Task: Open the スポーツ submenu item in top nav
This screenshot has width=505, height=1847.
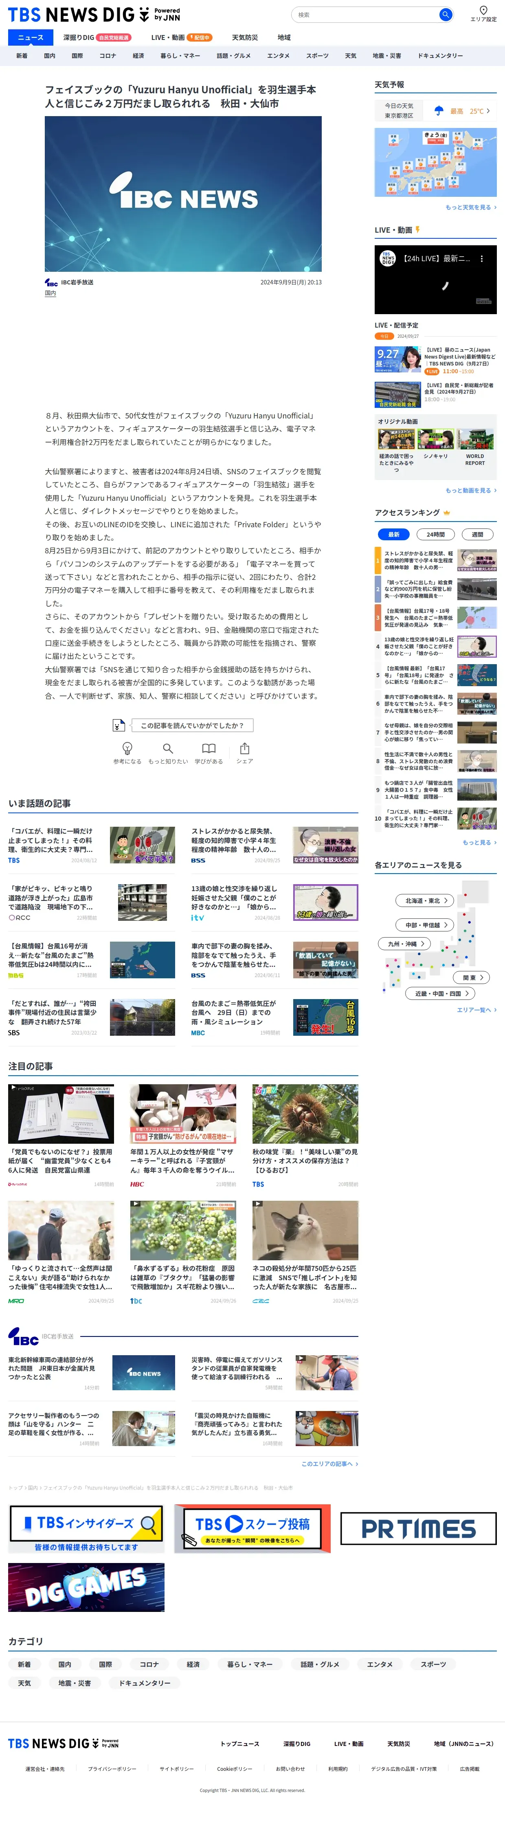Action: [317, 56]
